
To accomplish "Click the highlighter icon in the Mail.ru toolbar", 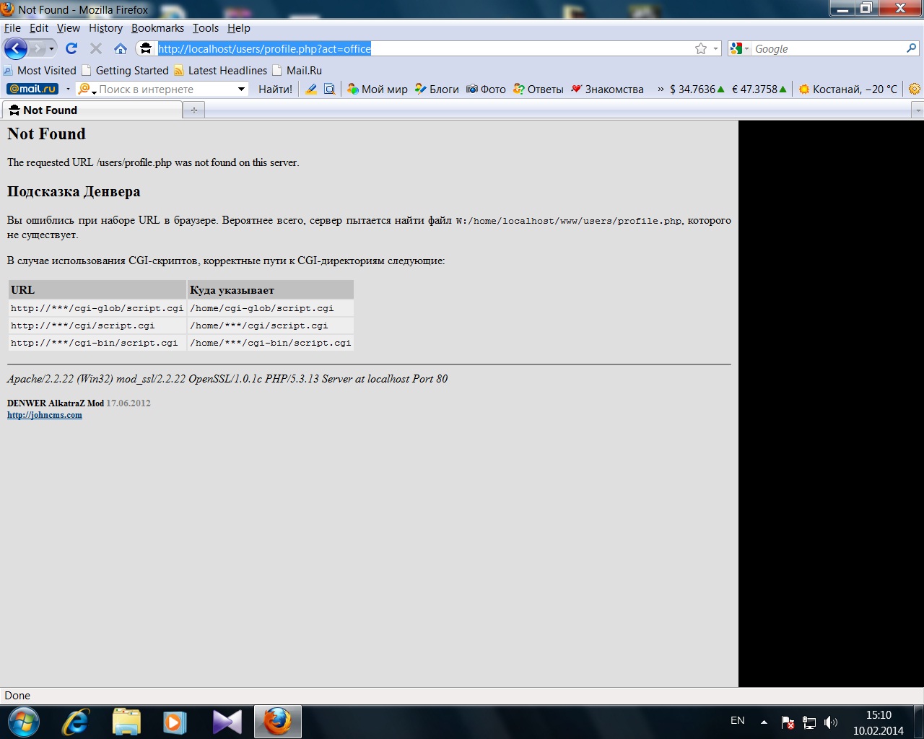I will click(x=311, y=89).
